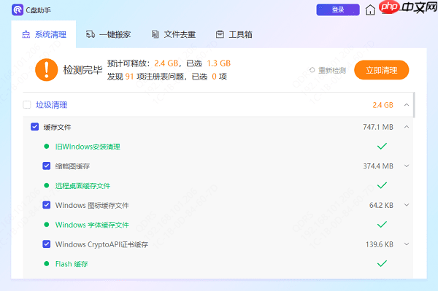The height and width of the screenshot is (291, 438).
Task: Click the 检测完毕 status heading
Action: pos(82,70)
